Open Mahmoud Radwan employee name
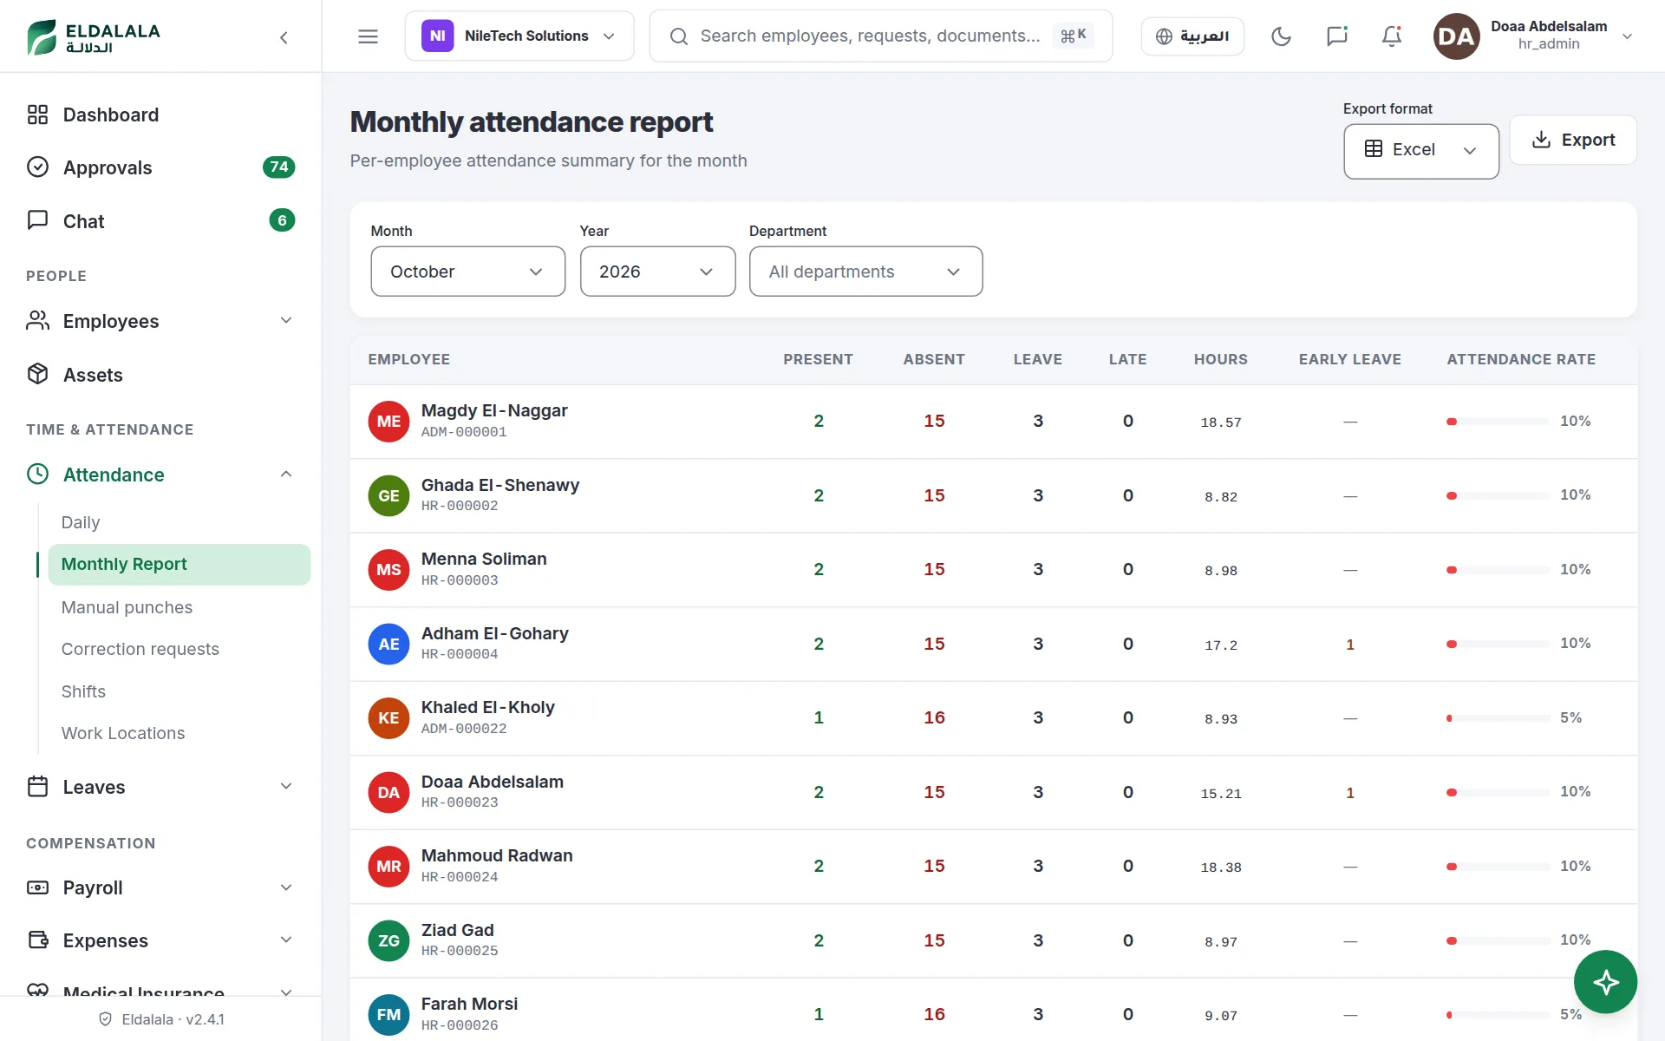 497,855
